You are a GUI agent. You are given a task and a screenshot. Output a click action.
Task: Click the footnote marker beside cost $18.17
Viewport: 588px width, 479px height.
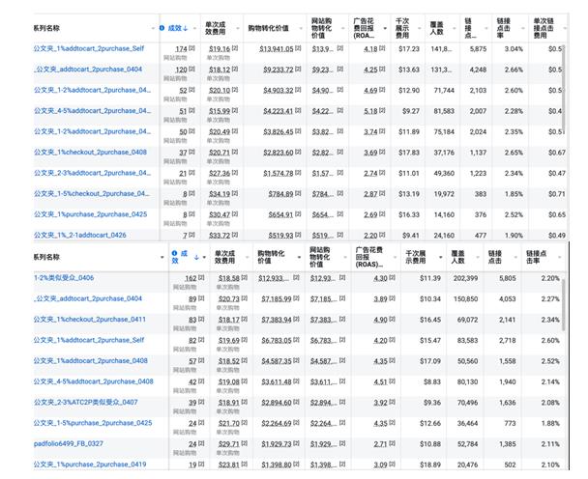(245, 319)
